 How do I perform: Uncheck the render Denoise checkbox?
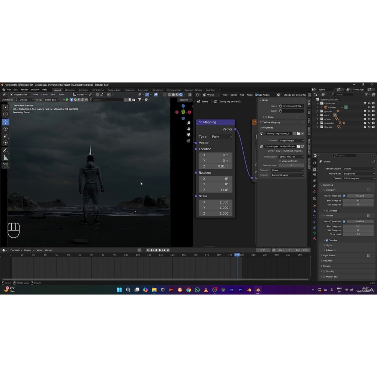click(327, 240)
